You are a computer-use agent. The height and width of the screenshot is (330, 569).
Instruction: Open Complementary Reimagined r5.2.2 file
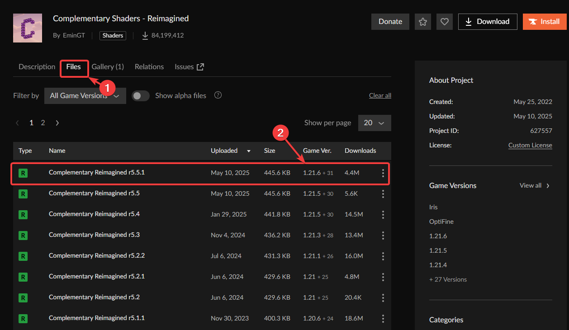coord(97,255)
